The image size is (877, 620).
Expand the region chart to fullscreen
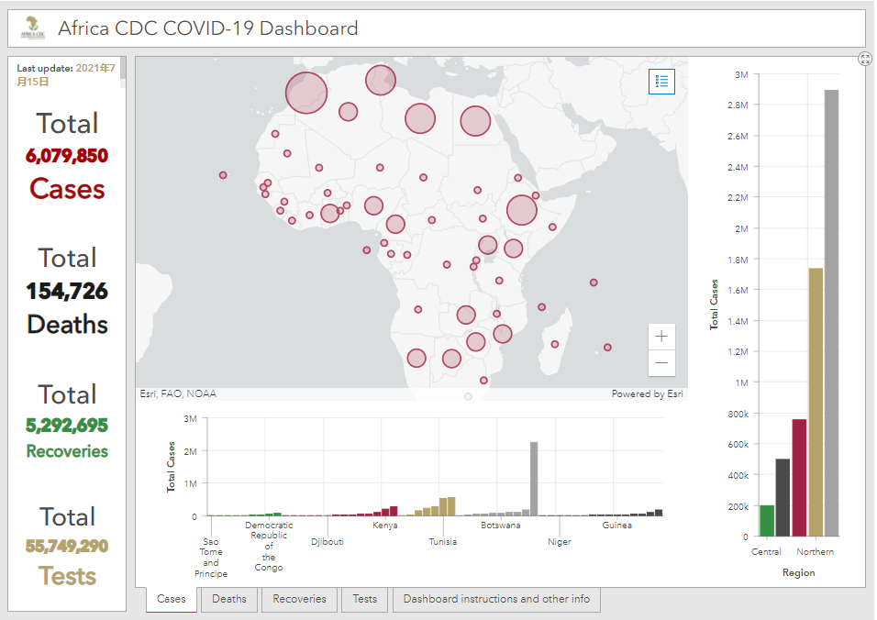pyautogui.click(x=864, y=59)
